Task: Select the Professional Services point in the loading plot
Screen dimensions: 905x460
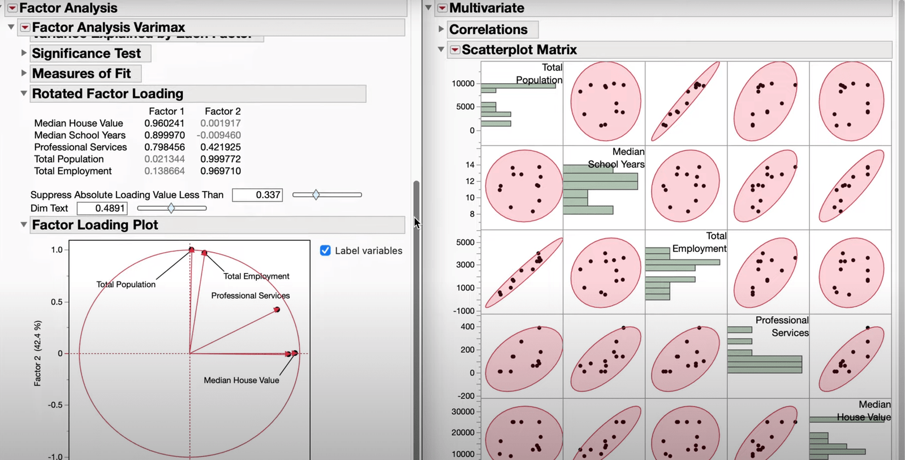Action: coord(277,310)
